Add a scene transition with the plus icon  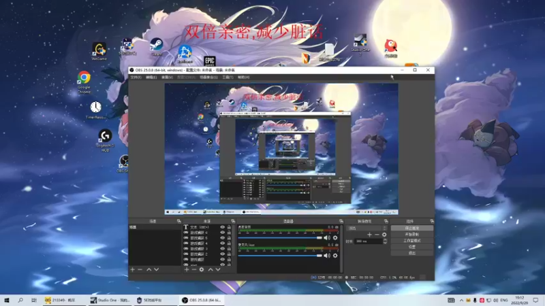point(369,235)
